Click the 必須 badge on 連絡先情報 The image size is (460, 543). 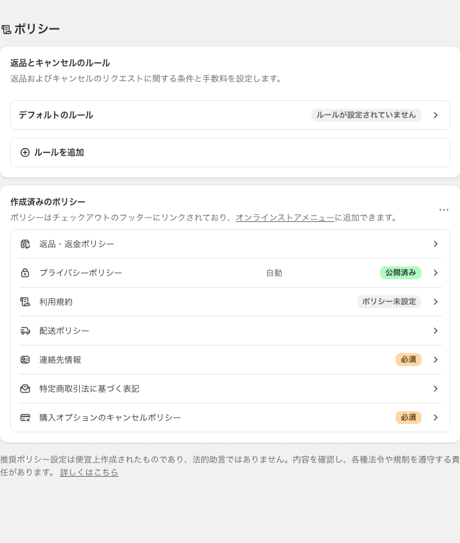[409, 360]
